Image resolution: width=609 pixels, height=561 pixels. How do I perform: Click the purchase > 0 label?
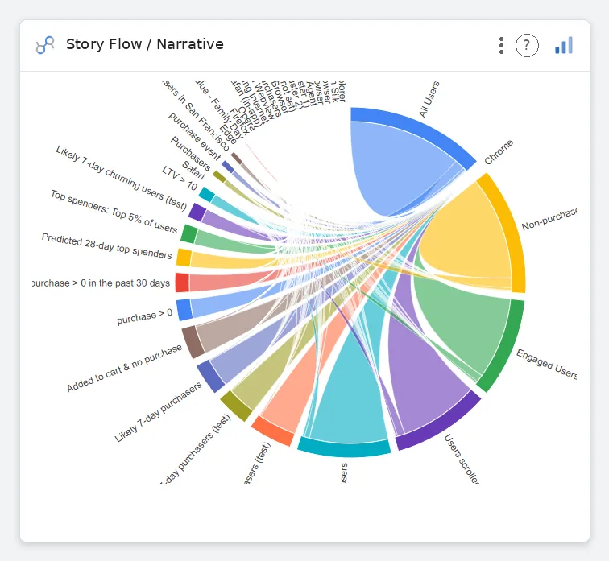tap(144, 316)
